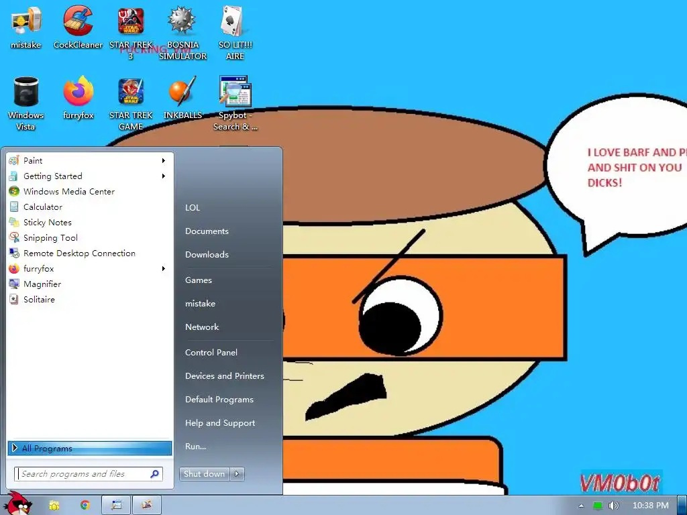Viewport: 687px width, 515px height.
Task: Click the Paint icon in Start menu
Action: [14, 160]
